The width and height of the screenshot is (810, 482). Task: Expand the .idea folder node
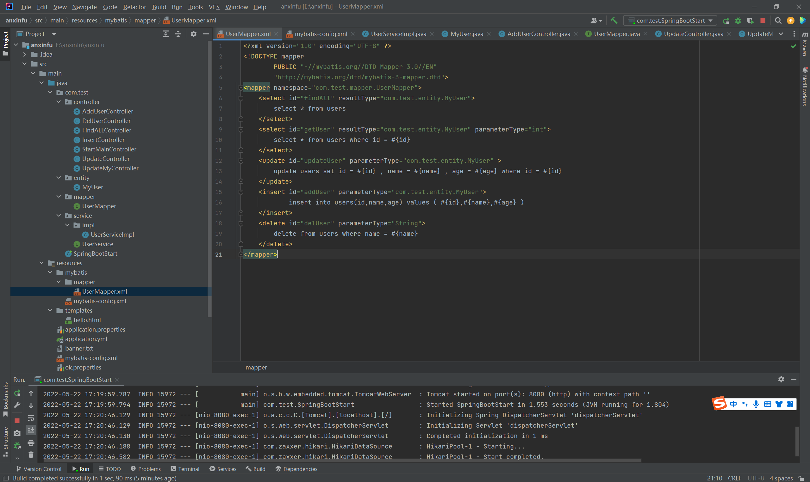24,54
